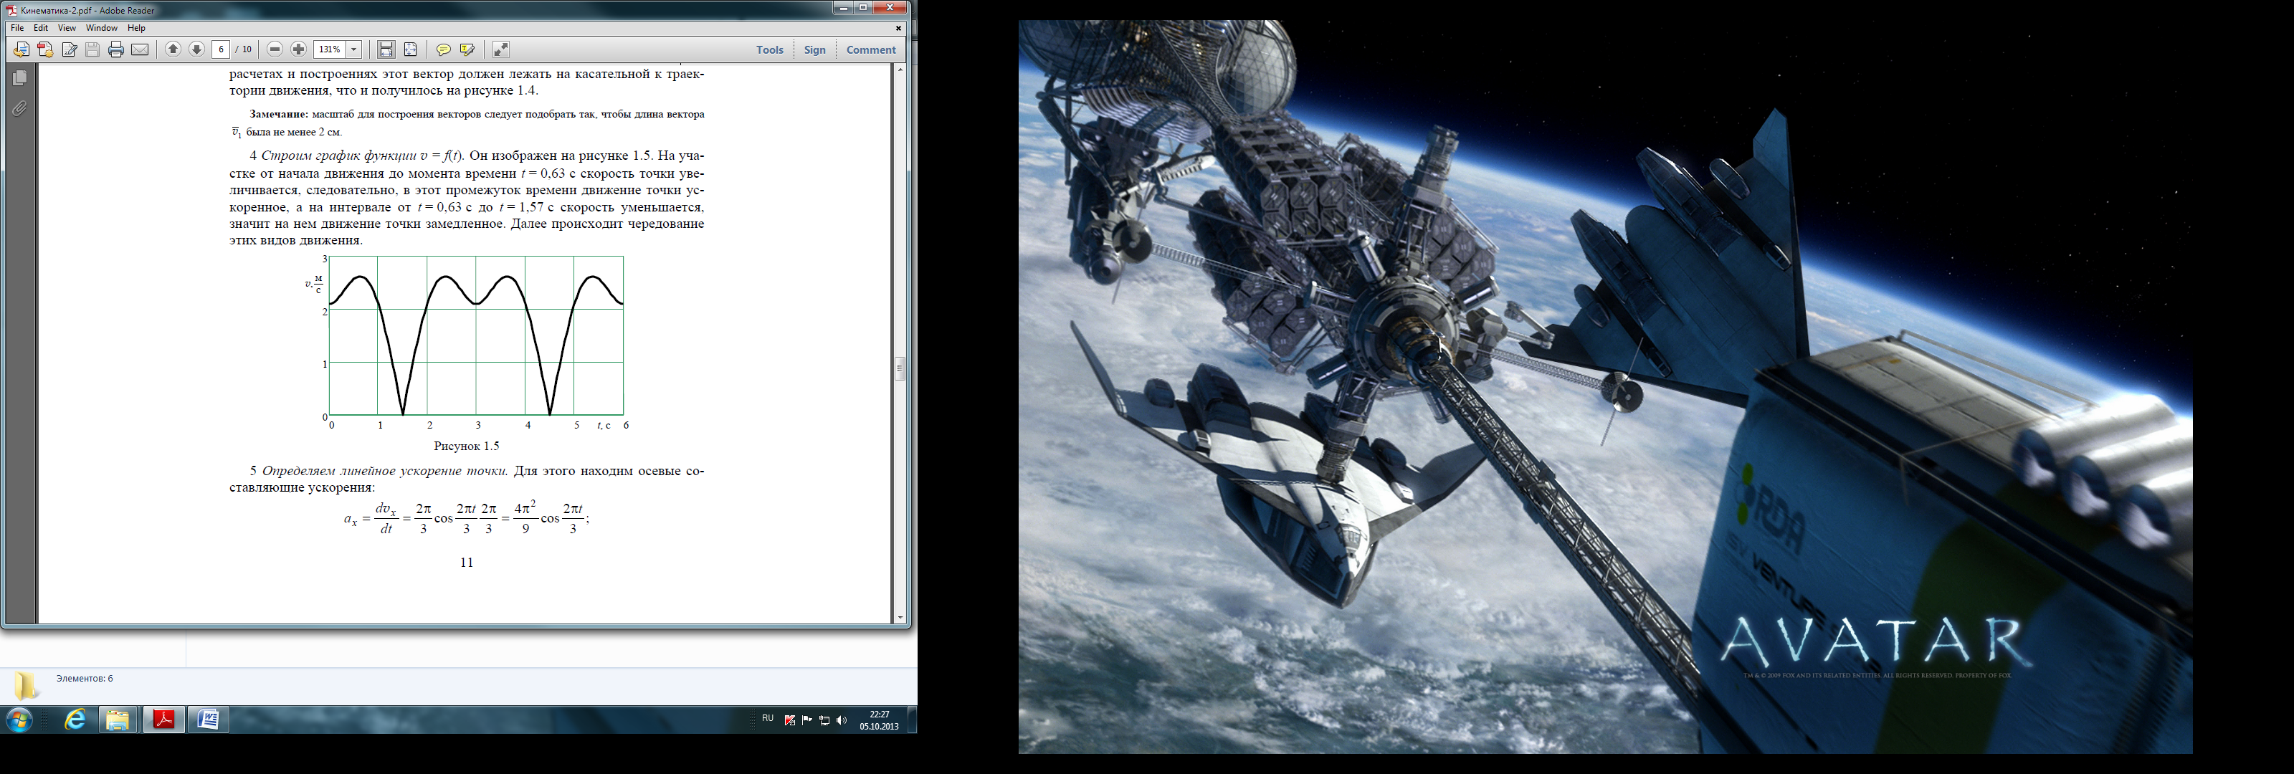Zoom out with the minus button

[275, 50]
